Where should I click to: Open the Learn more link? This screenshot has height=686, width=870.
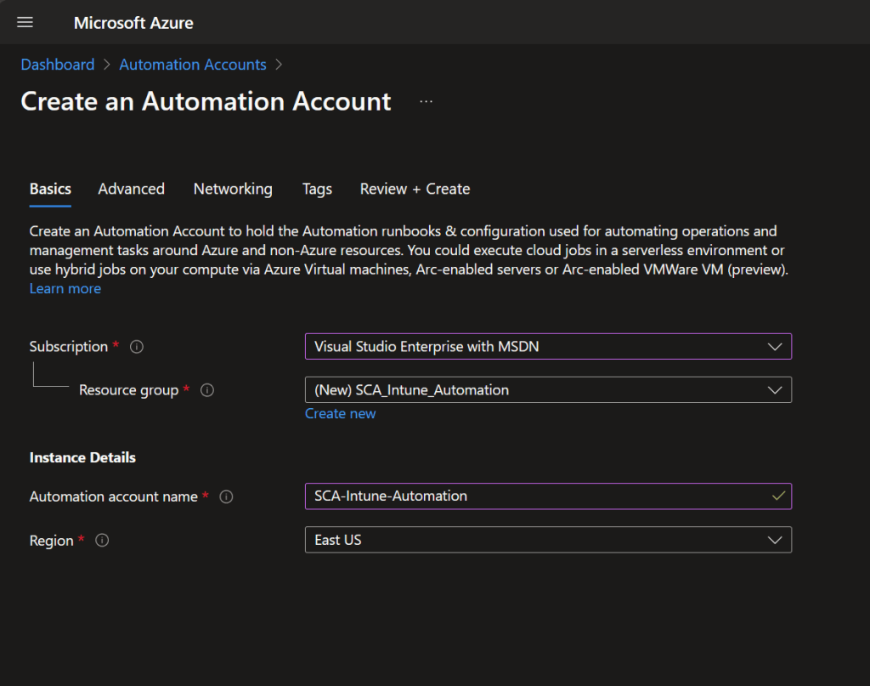point(65,289)
